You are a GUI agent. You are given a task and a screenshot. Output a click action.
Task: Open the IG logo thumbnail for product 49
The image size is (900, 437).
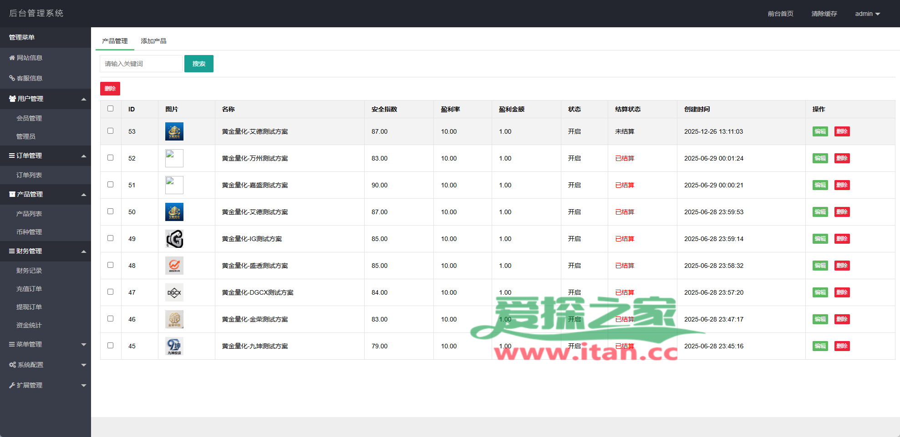pos(174,239)
